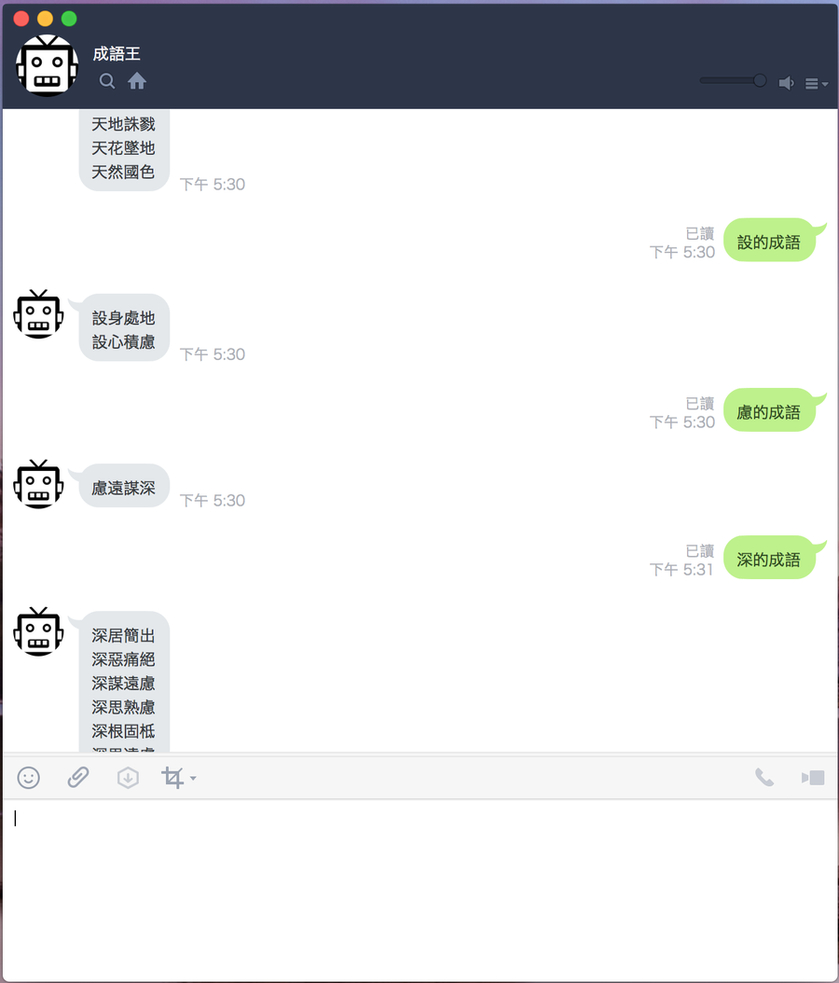Open the chat menu in the header
The width and height of the screenshot is (839, 983).
(x=816, y=83)
